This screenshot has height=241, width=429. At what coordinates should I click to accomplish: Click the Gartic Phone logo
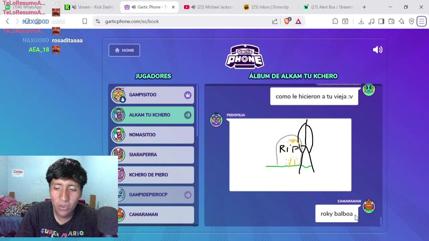coord(245,57)
